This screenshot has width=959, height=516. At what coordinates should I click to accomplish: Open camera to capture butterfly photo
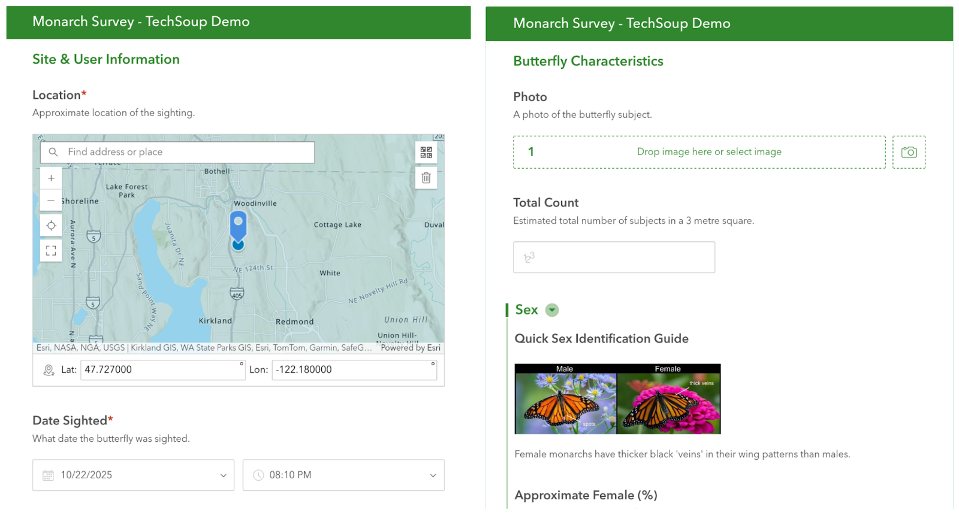coord(909,152)
